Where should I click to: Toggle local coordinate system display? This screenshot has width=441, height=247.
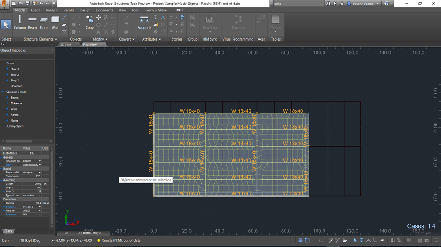tap(376, 240)
